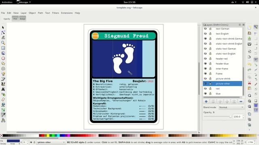The width and height of the screenshot is (259, 145).
Task: Toggle lock on the blue layer
Action: pos(210,93)
